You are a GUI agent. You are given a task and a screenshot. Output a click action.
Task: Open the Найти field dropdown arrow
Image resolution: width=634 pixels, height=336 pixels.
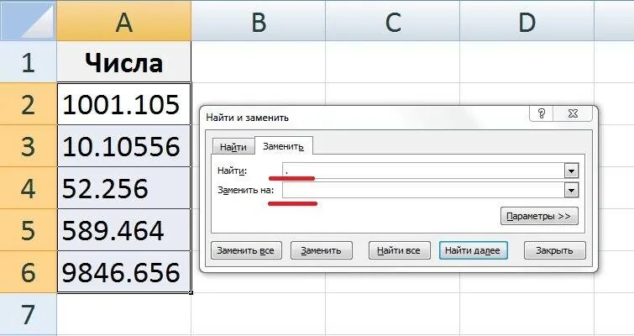click(571, 171)
